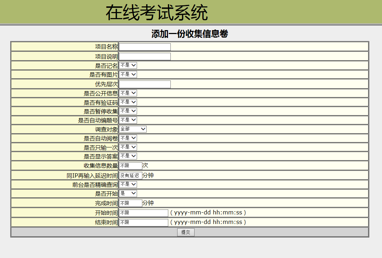382x258 pixels.
Task: Click the 项目名称 input field
Action: [x=145, y=47]
